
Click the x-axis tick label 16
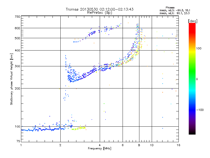coord(178,145)
